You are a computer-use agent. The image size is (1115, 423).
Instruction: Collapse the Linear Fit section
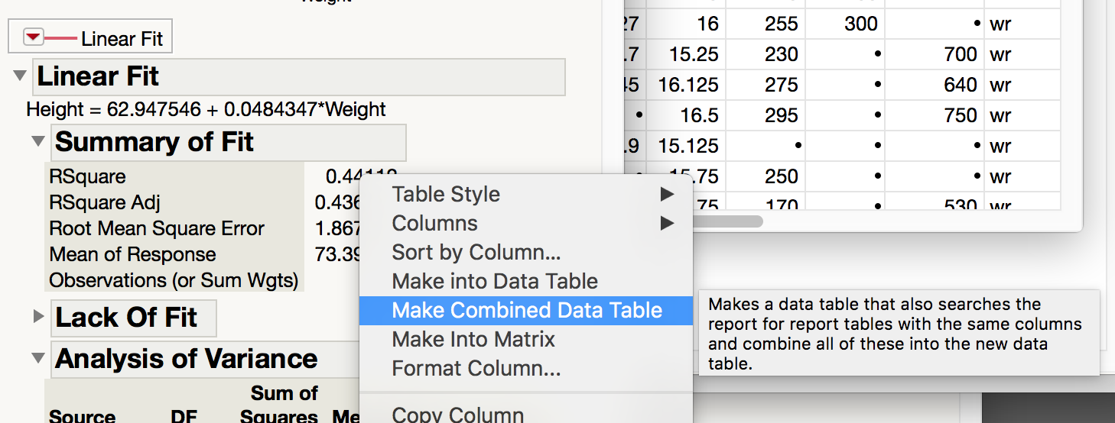click(21, 76)
